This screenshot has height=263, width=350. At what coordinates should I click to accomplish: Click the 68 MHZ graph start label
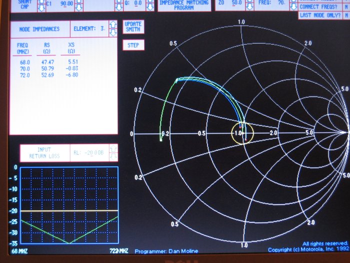(x=19, y=251)
